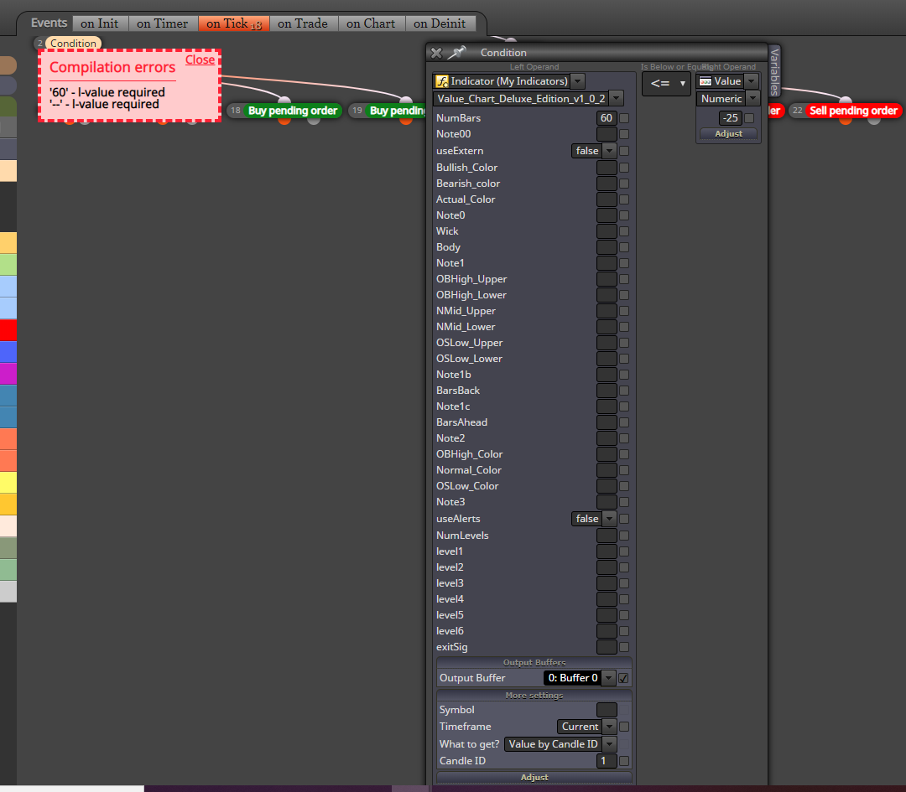The height and width of the screenshot is (792, 906).
Task: Switch to the on Chart event tab
Action: [371, 23]
